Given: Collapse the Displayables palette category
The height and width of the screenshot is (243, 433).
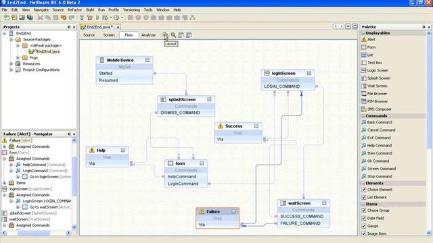Looking at the screenshot, I should [x=363, y=33].
